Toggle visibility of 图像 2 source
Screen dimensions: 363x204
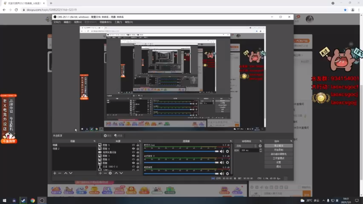[x=133, y=159]
